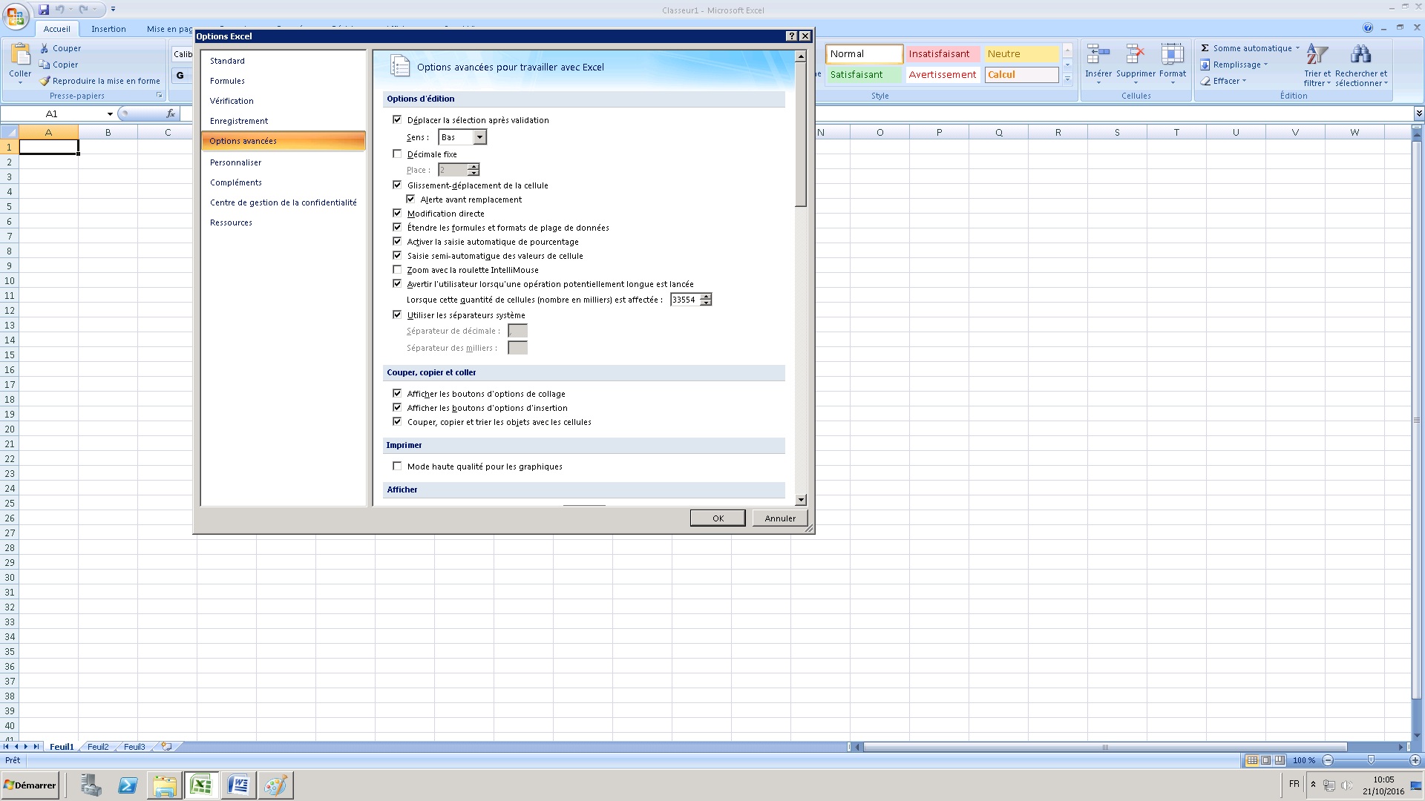The image size is (1425, 801).
Task: Open Excel from the taskbar
Action: pyautogui.click(x=201, y=785)
